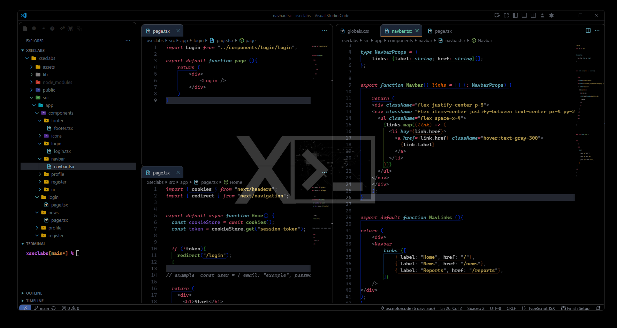Expand the public folder
This screenshot has height=328, width=617.
tap(32, 90)
